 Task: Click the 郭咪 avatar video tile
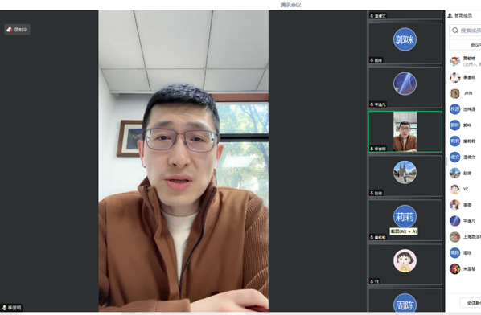[405, 43]
